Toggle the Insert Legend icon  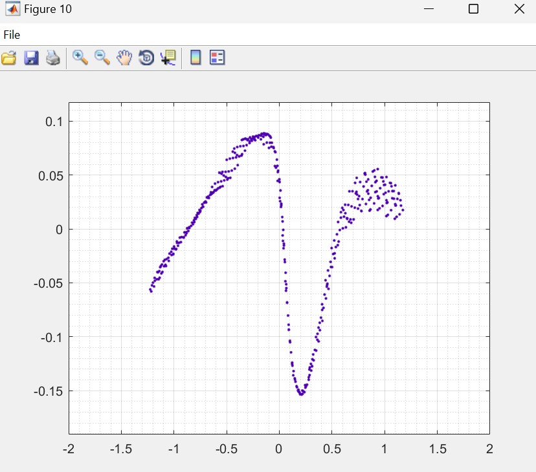217,58
